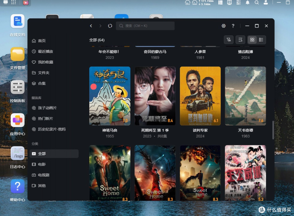Click the 天书奇谭 title text
This screenshot has width=294, height=216.
click(246, 130)
